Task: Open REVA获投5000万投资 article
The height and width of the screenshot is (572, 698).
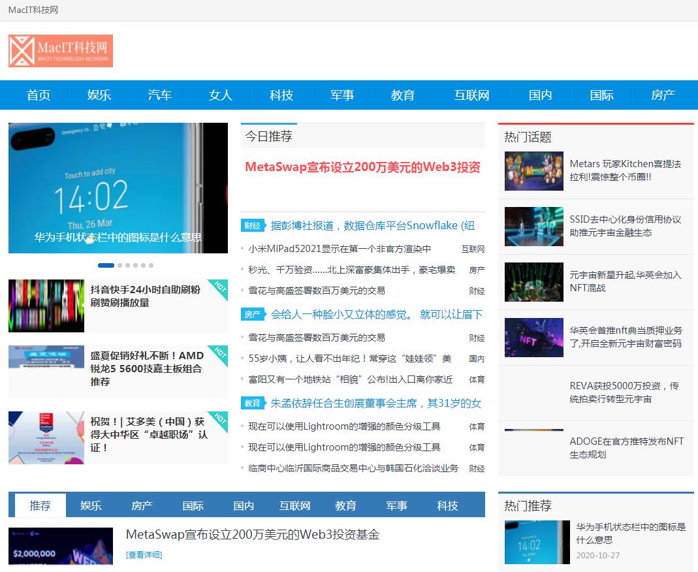Action: (x=624, y=392)
